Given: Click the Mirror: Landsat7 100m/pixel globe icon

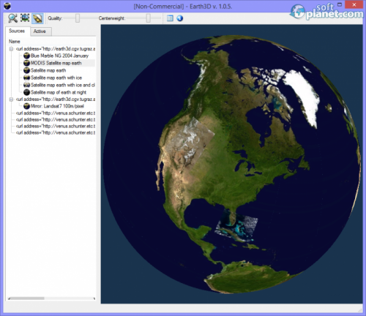Looking at the screenshot, I should tap(26, 106).
